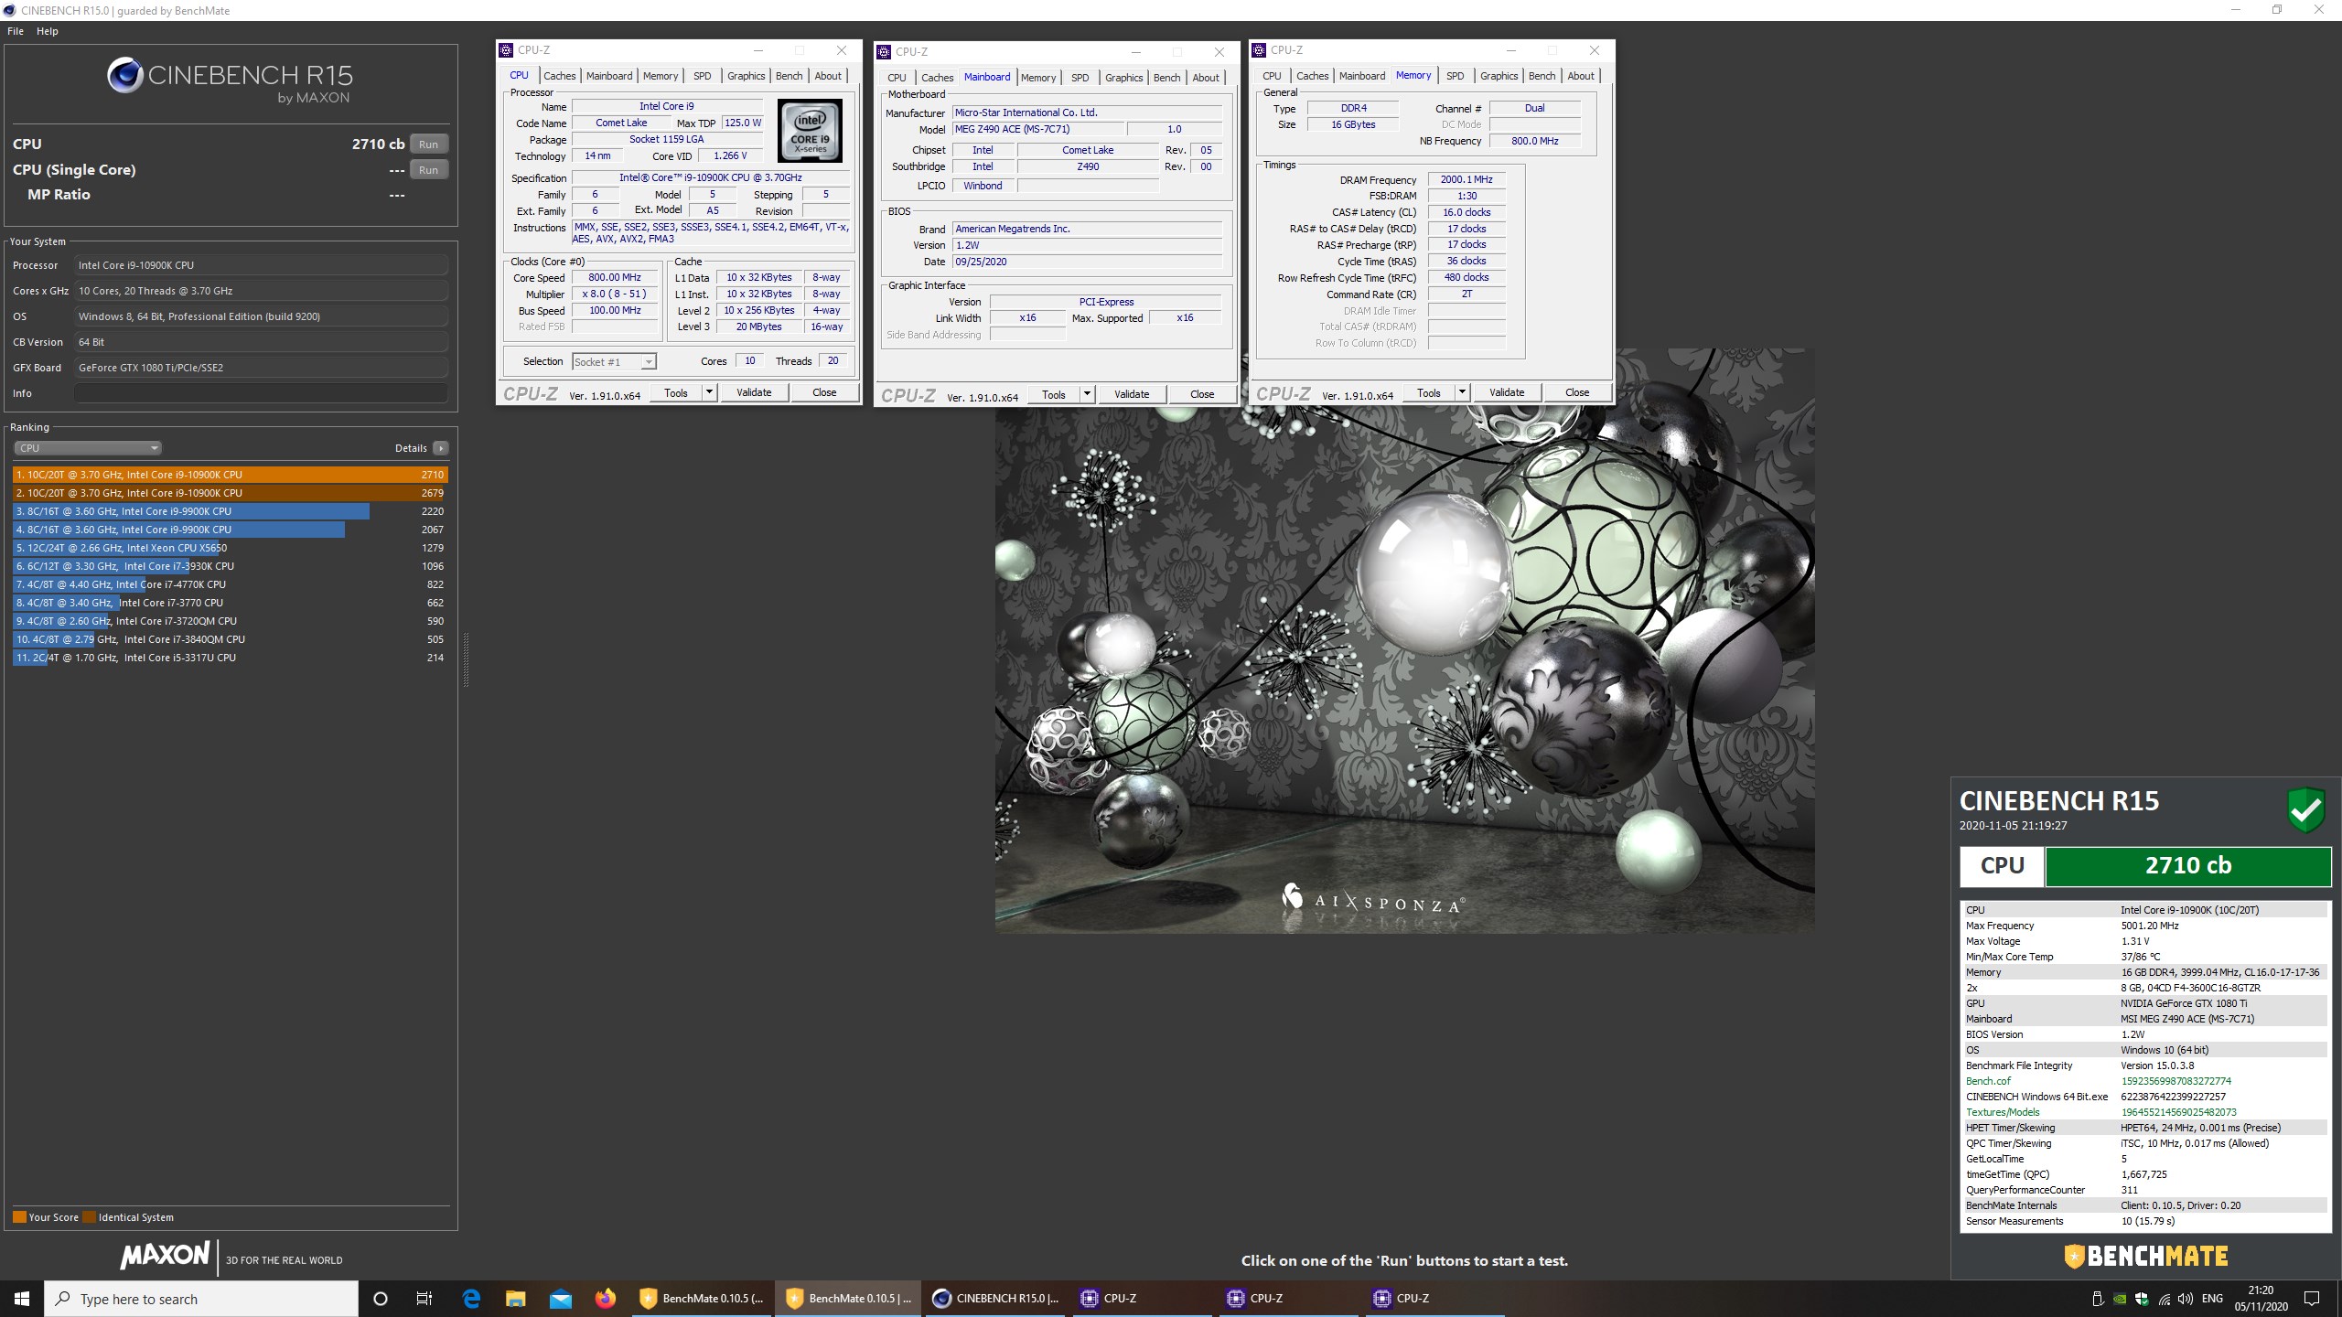The height and width of the screenshot is (1317, 2342).
Task: Switch to SPD tab in Memory CPU-Z window
Action: coord(1456,76)
